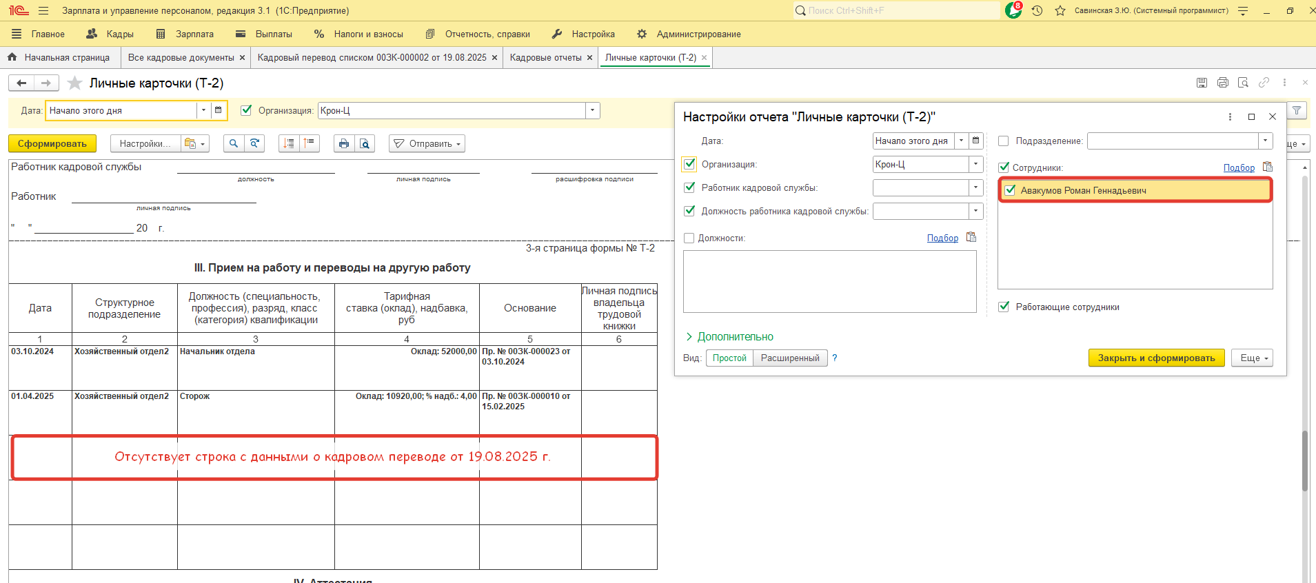Click the print report icon in toolbar
This screenshot has height=583, width=1316.
click(x=343, y=143)
